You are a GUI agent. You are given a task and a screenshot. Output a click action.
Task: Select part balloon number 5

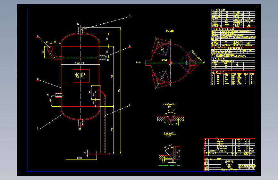[130, 46]
